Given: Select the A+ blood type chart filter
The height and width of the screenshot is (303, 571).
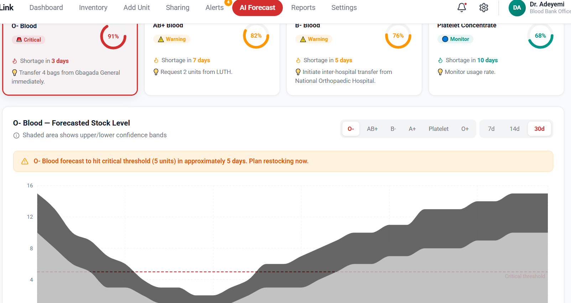Looking at the screenshot, I should 412,129.
